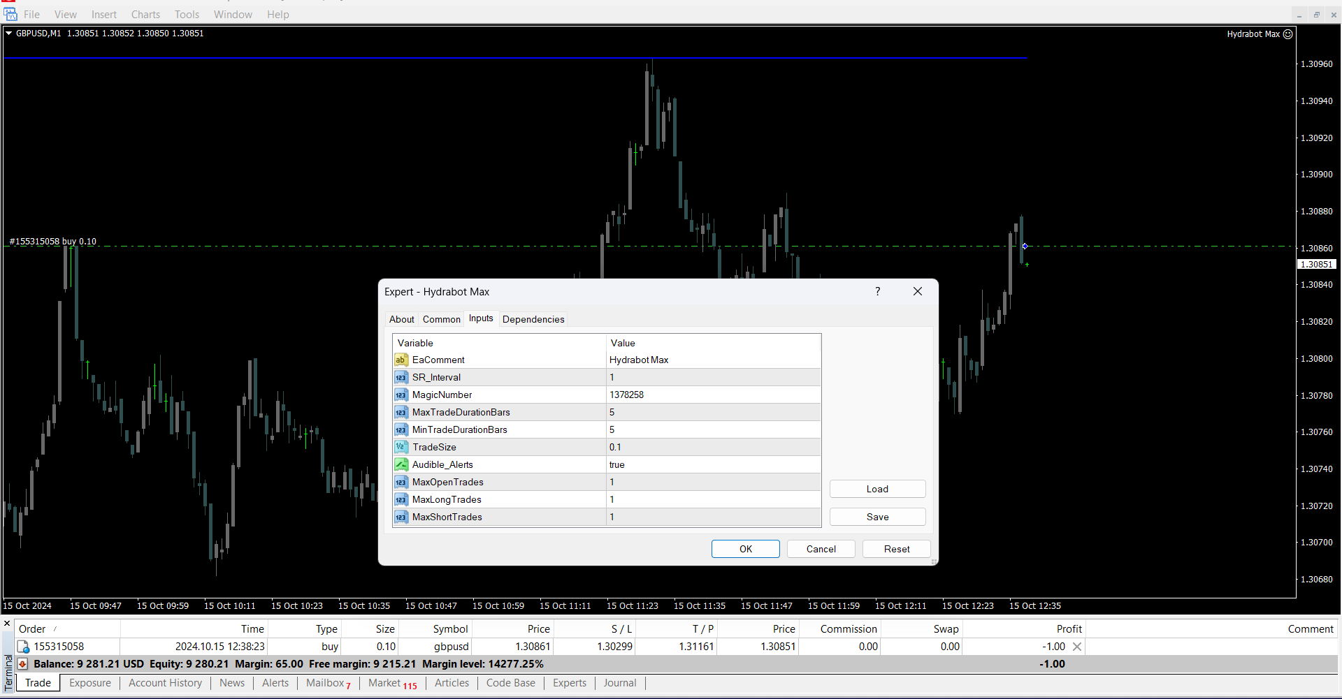Click the EaComment string variable icon

point(401,360)
